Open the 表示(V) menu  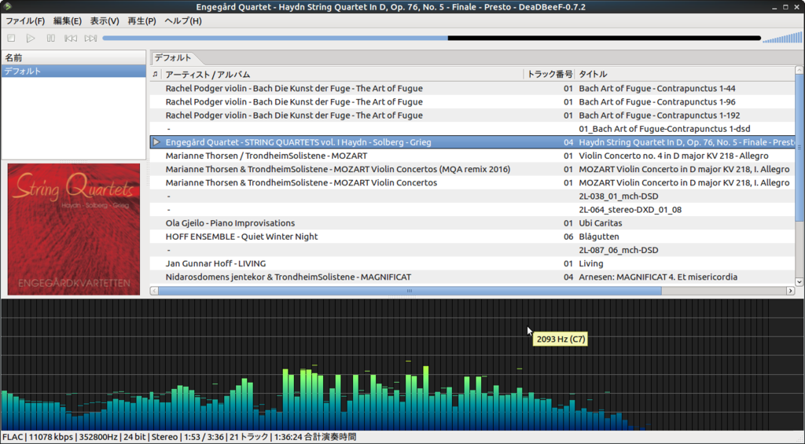click(x=105, y=21)
